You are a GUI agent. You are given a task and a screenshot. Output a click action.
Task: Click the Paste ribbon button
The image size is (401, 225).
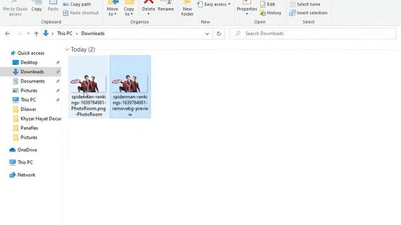(x=53, y=6)
